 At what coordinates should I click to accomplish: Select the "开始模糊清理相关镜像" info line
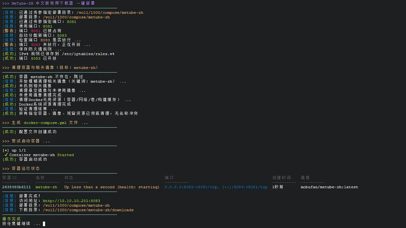(x=64, y=81)
